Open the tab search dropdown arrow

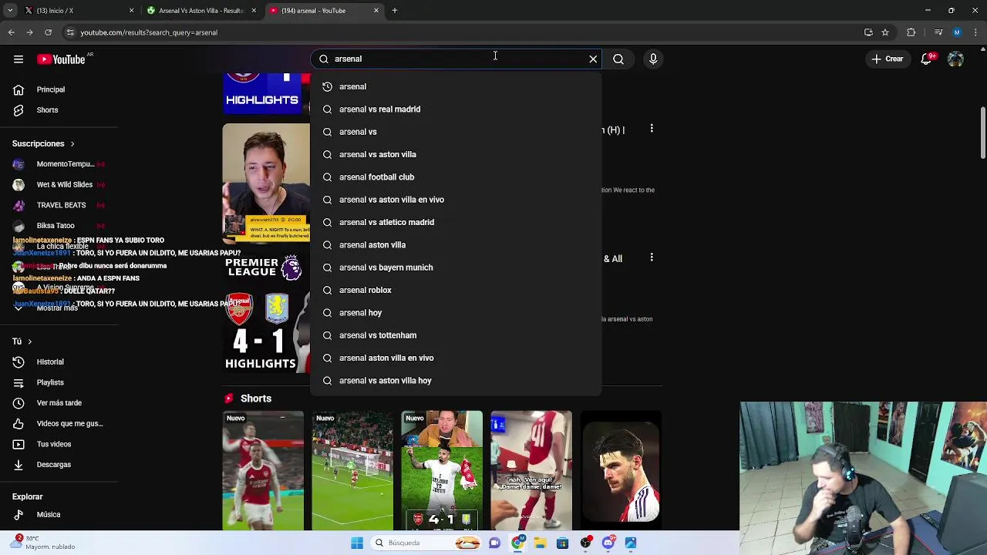[x=10, y=11]
